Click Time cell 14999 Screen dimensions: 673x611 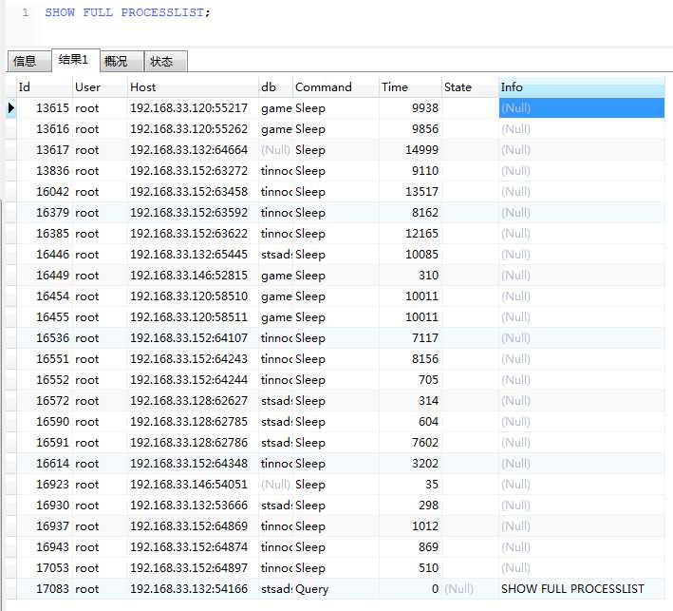pyautogui.click(x=410, y=150)
